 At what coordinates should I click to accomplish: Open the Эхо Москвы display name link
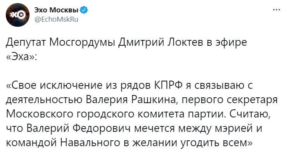57,10
